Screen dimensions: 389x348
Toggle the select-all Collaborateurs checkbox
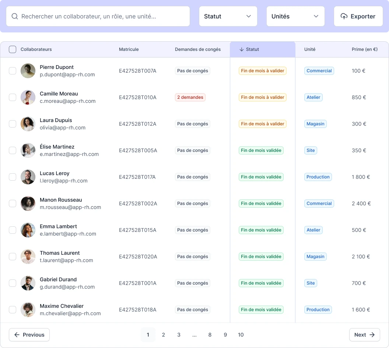click(13, 49)
